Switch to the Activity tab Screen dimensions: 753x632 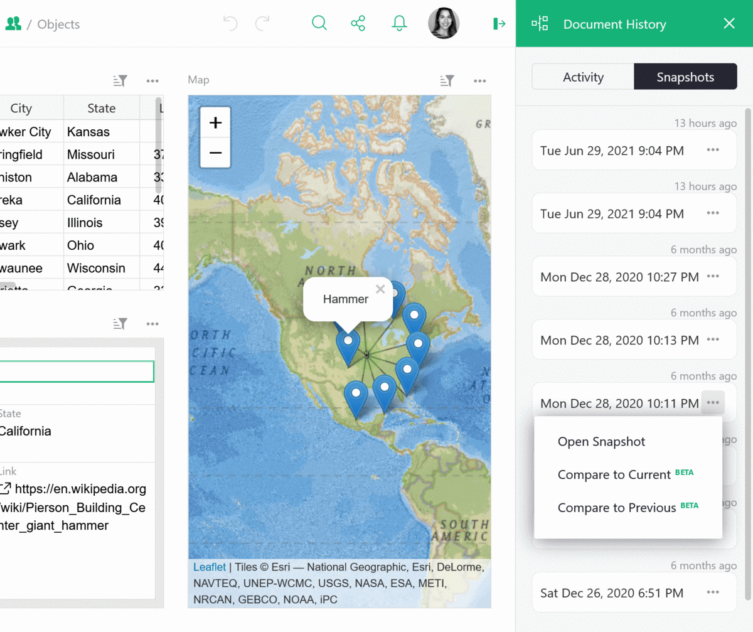[x=583, y=77]
